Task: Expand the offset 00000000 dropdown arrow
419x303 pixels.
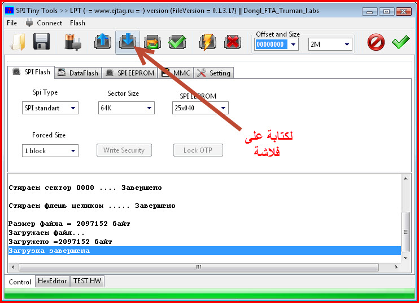Action: pyautogui.click(x=293, y=44)
